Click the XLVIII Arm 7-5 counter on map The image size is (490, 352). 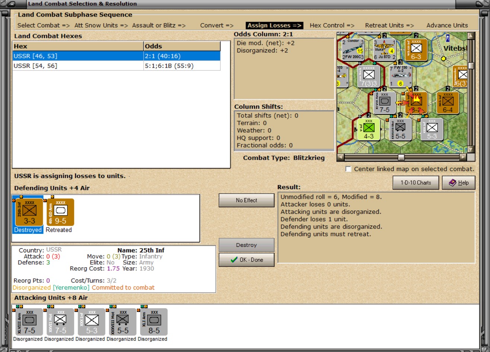384,103
